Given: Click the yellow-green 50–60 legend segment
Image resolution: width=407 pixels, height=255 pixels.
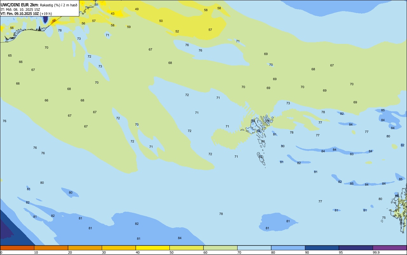Looking at the screenshot, I should 186,248.
